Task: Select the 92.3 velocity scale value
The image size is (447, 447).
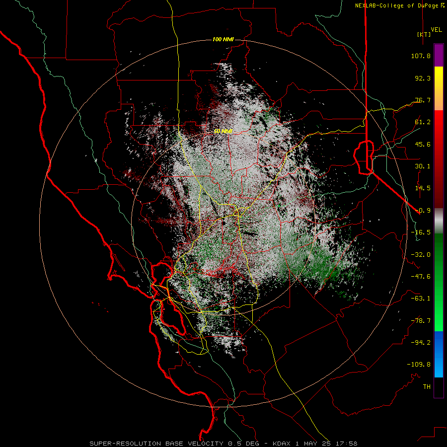Action: point(423,78)
